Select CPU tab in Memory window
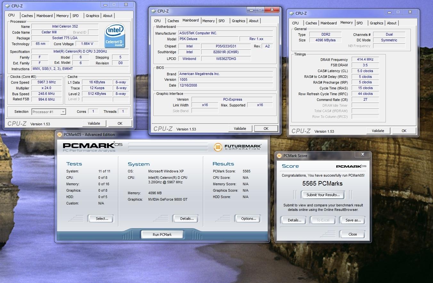 coord(296,23)
